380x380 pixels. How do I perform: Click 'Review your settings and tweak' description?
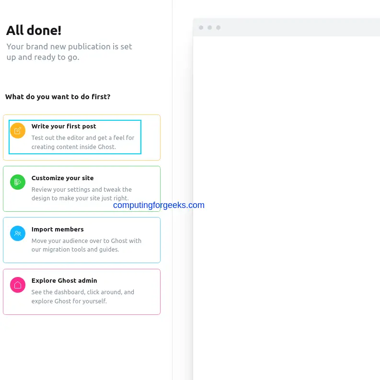[x=81, y=194]
